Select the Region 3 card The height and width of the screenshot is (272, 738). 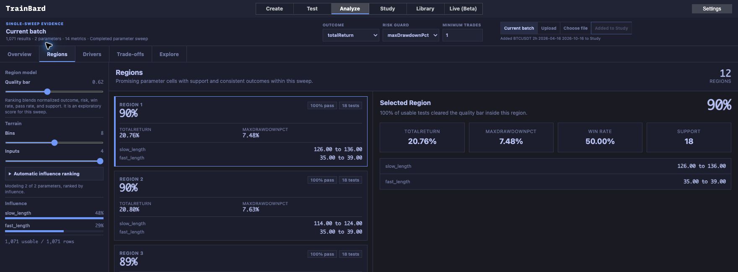point(241,259)
